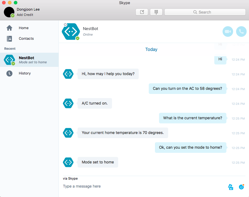Open the new conversation compose button
Screen dimensions: 249x197
point(142,12)
